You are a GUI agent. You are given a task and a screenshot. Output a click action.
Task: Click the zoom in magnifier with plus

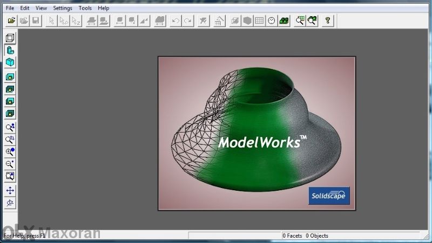[x=10, y=151]
